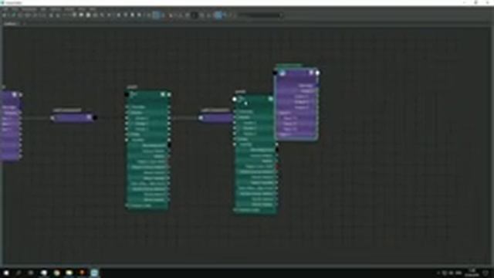Click input port of first unitConversion node

pyautogui.click(x=52, y=118)
